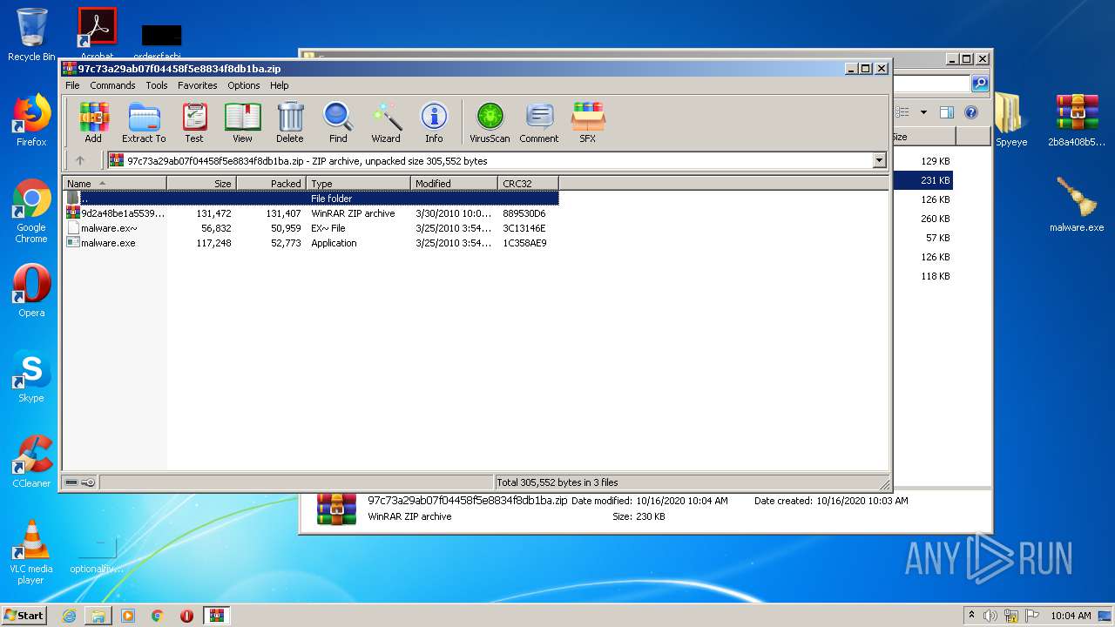
Task: Click the WinRAR taskbar button
Action: coord(216,616)
